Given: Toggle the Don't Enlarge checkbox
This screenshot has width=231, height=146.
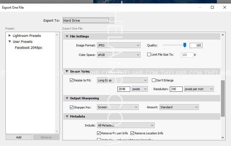Looking at the screenshot, I should (x=154, y=80).
